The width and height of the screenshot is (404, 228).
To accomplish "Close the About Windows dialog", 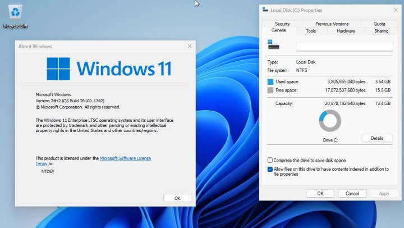I will pos(189,46).
